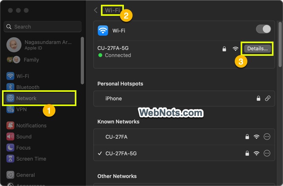The height and width of the screenshot is (186, 283).
Task: Open more options for known CU-27FA network
Action: coord(267,137)
